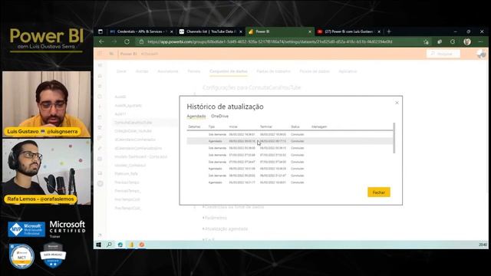Switch to Channels: list YouTube Data browser tab
Viewport: 491px width, 276px height.
(x=210, y=31)
